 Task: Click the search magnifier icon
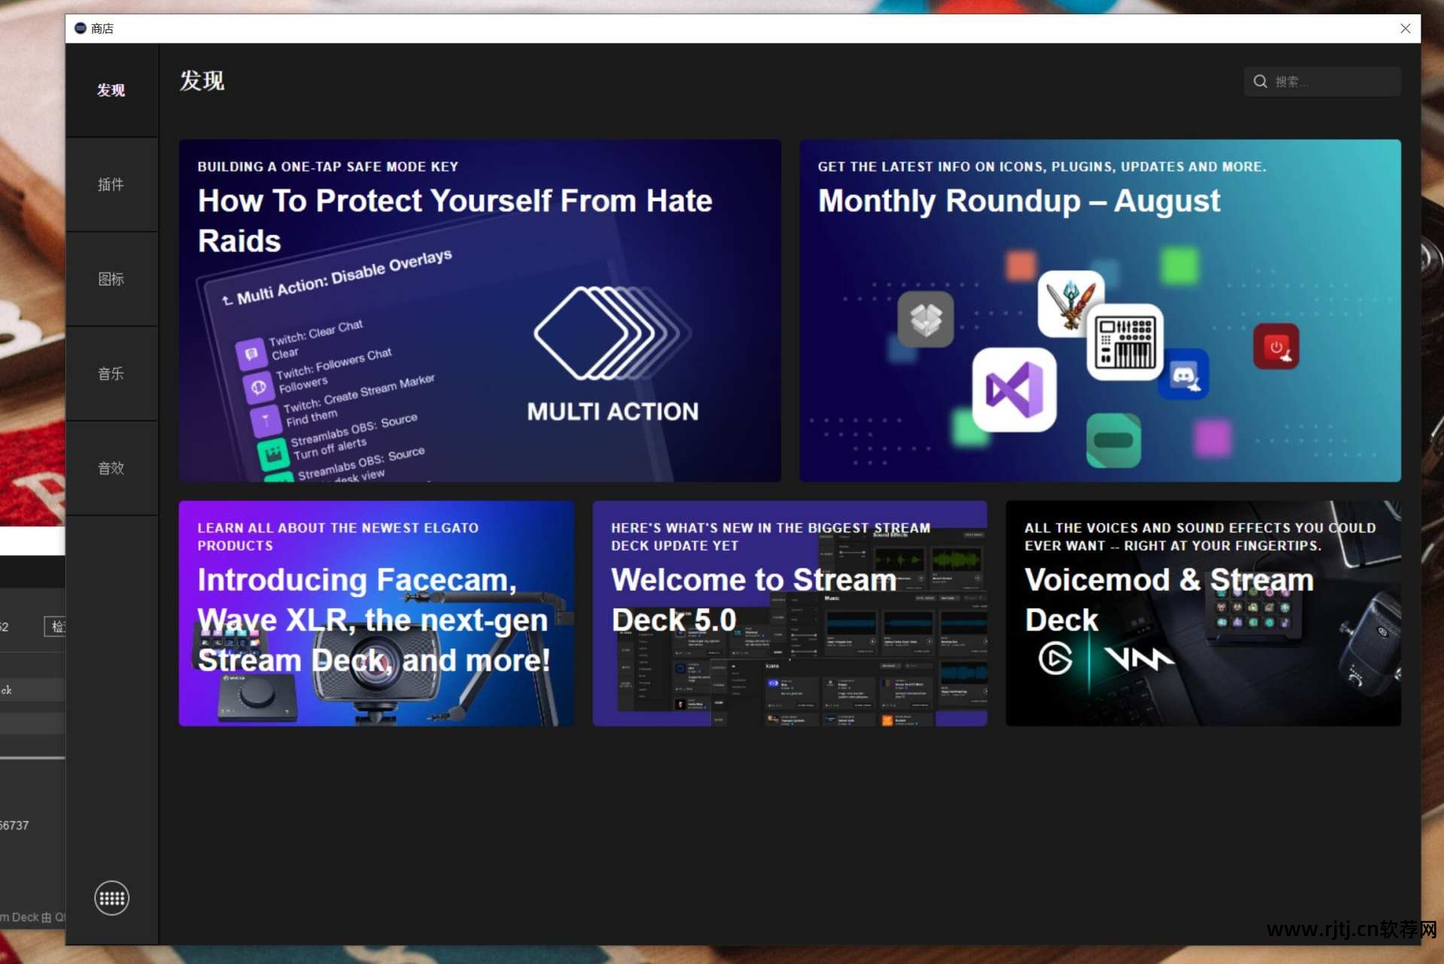click(1260, 81)
